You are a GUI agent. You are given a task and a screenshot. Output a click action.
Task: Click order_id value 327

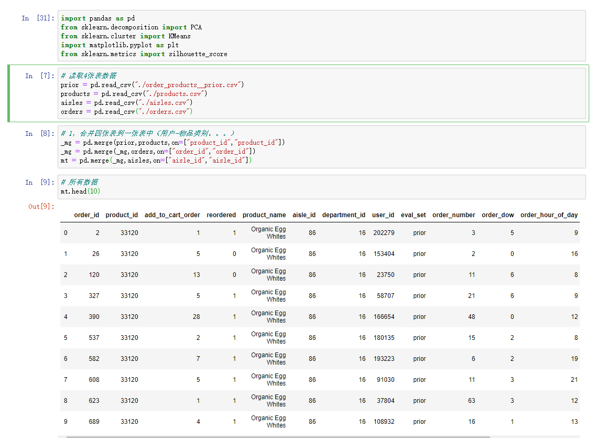tap(94, 295)
